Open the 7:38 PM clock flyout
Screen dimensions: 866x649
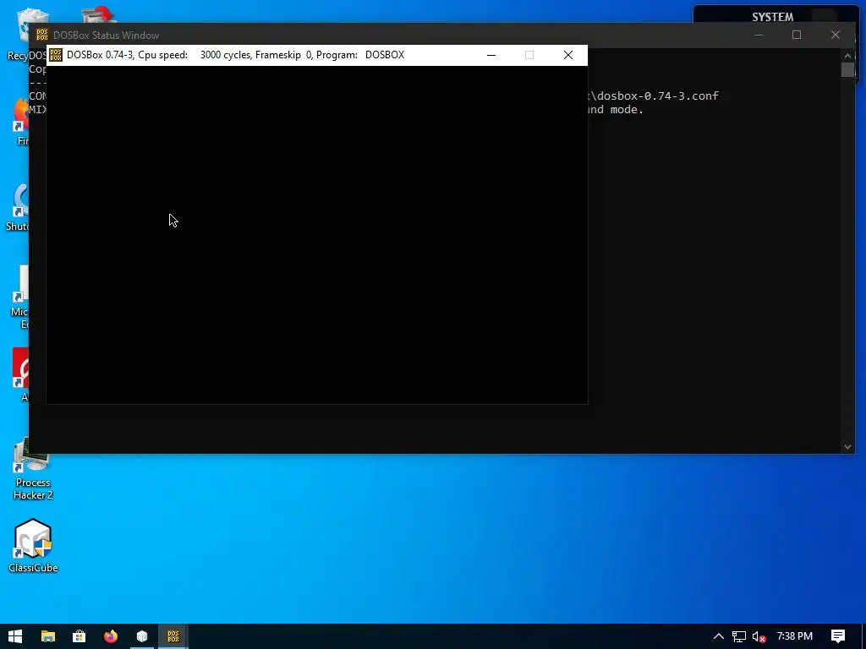pyautogui.click(x=795, y=636)
